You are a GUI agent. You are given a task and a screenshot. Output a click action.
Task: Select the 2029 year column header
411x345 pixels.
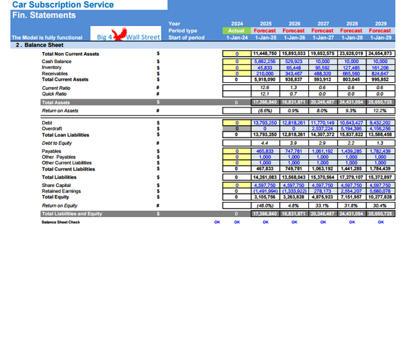click(380, 24)
